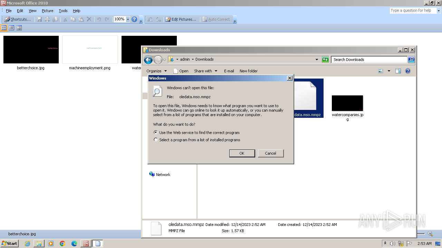Open the Picture Manager Help question icon
This screenshot has width=442, height=248.
pyautogui.click(x=134, y=19)
